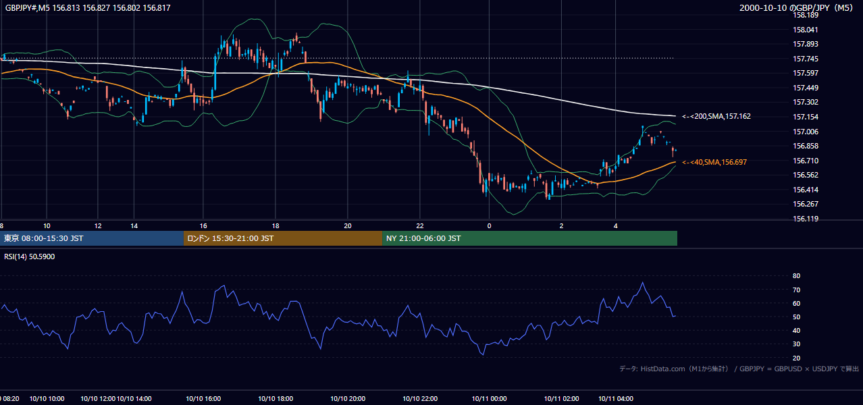Click RSI scale value 20

click(797, 358)
